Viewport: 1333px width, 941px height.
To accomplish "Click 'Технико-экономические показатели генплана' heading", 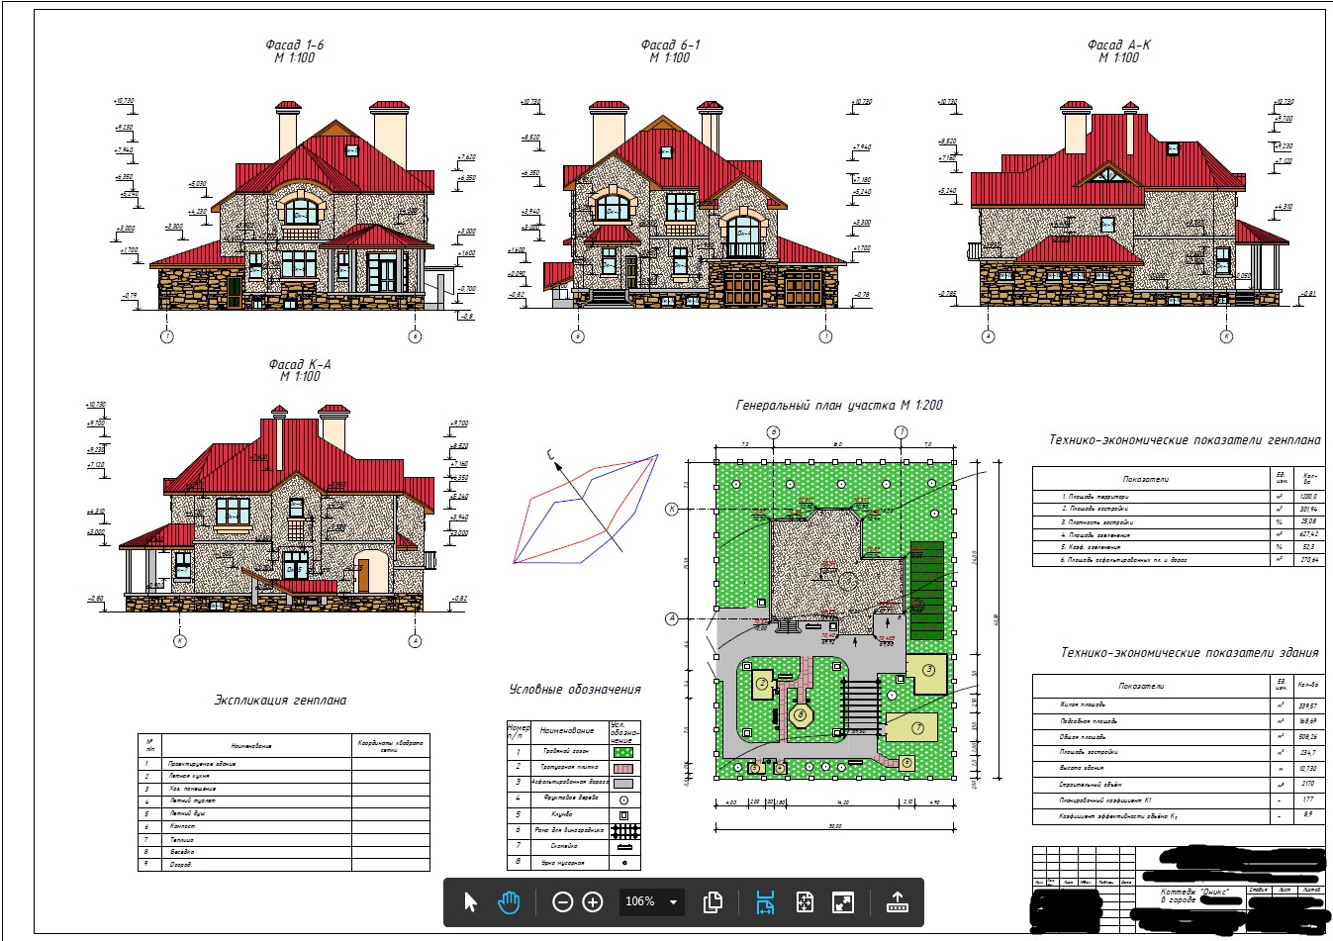I will (1185, 440).
